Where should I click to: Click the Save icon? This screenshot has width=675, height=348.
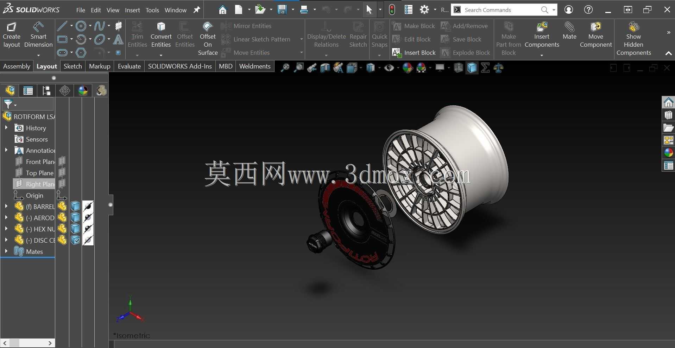[282, 10]
